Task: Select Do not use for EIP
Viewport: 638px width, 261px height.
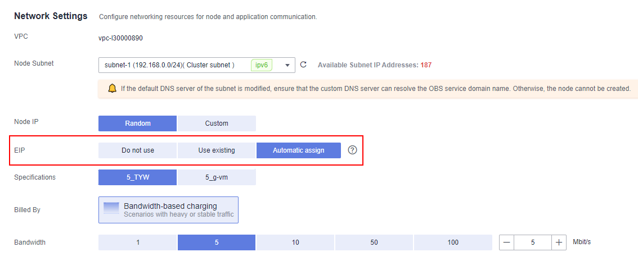Action: (137, 150)
